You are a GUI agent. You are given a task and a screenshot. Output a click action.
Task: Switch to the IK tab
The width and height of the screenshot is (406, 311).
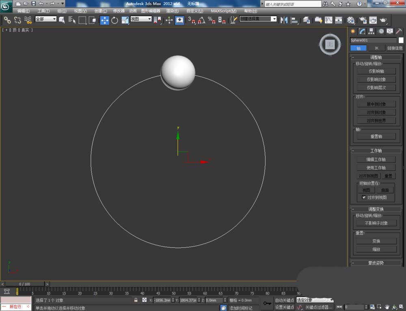point(376,48)
